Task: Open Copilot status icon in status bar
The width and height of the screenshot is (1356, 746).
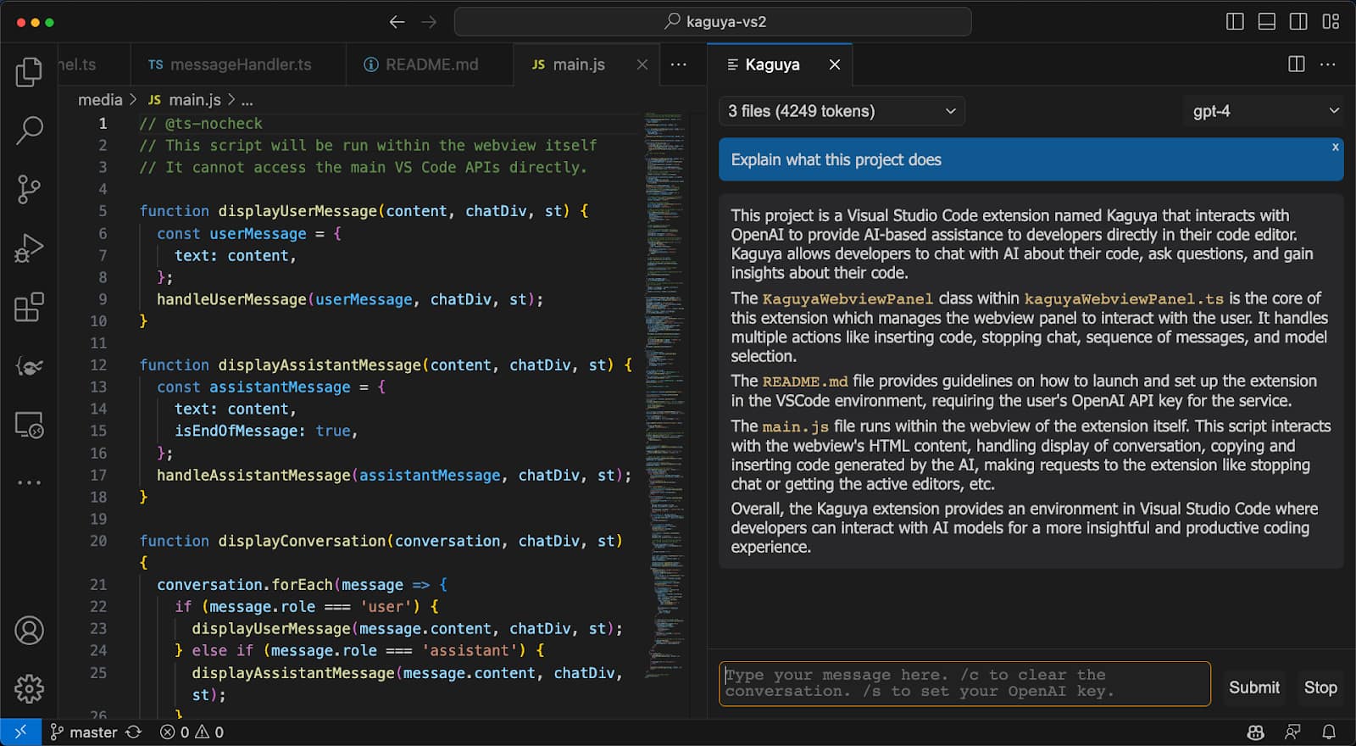Action: click(x=1256, y=732)
